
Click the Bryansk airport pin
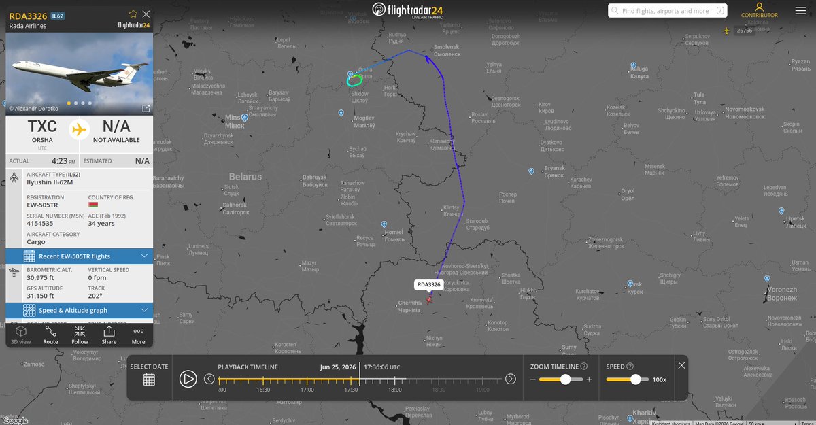tap(531, 171)
